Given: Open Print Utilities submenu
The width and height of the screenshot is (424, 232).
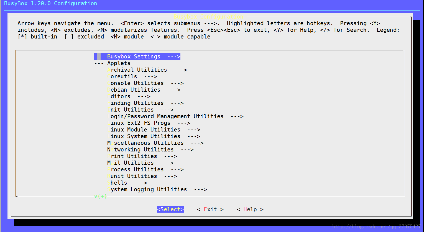Looking at the screenshot, I should 142,156.
